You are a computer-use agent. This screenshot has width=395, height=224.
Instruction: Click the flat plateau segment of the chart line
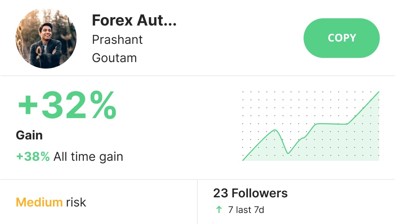[331, 124]
